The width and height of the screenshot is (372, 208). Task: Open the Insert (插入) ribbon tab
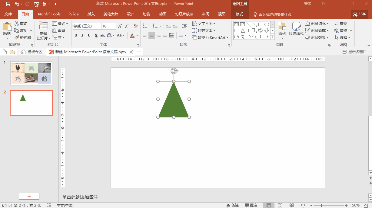pos(91,14)
